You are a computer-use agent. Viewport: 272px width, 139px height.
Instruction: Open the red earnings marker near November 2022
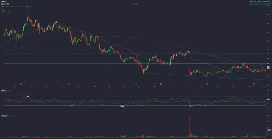click(x=69, y=84)
